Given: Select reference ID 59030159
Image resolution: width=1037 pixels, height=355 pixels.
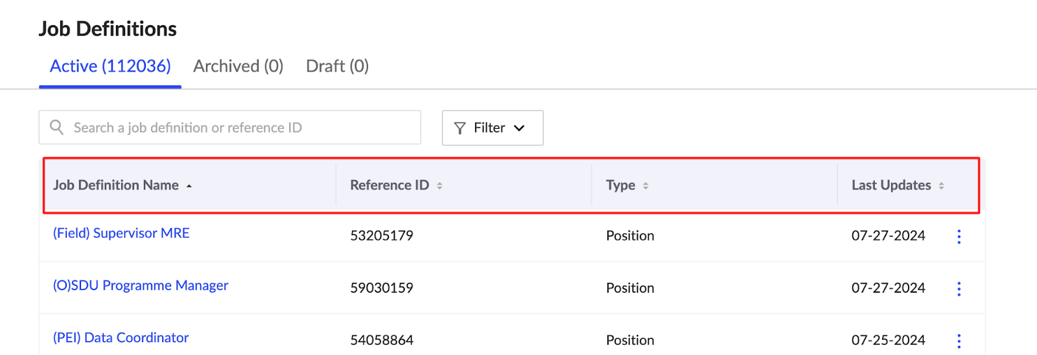Looking at the screenshot, I should coord(382,288).
